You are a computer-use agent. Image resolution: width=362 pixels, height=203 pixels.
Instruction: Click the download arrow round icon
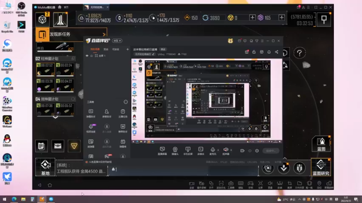coord(284,168)
